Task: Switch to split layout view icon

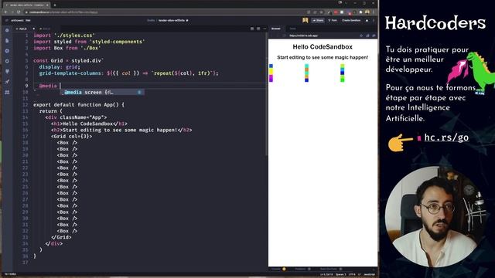Action: click(x=258, y=29)
